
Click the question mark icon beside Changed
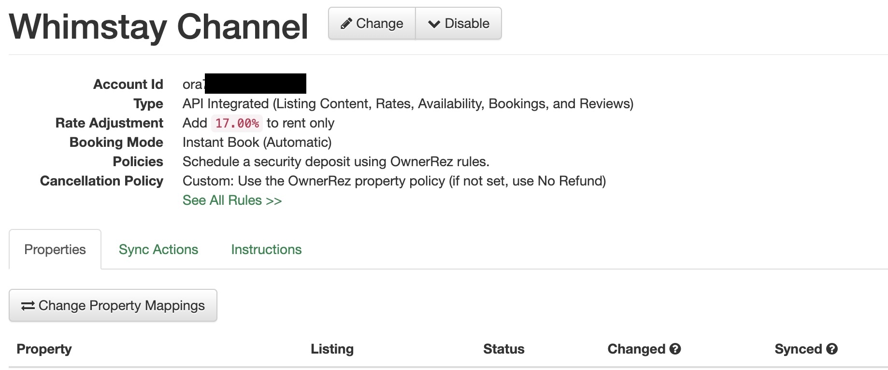[x=675, y=349]
